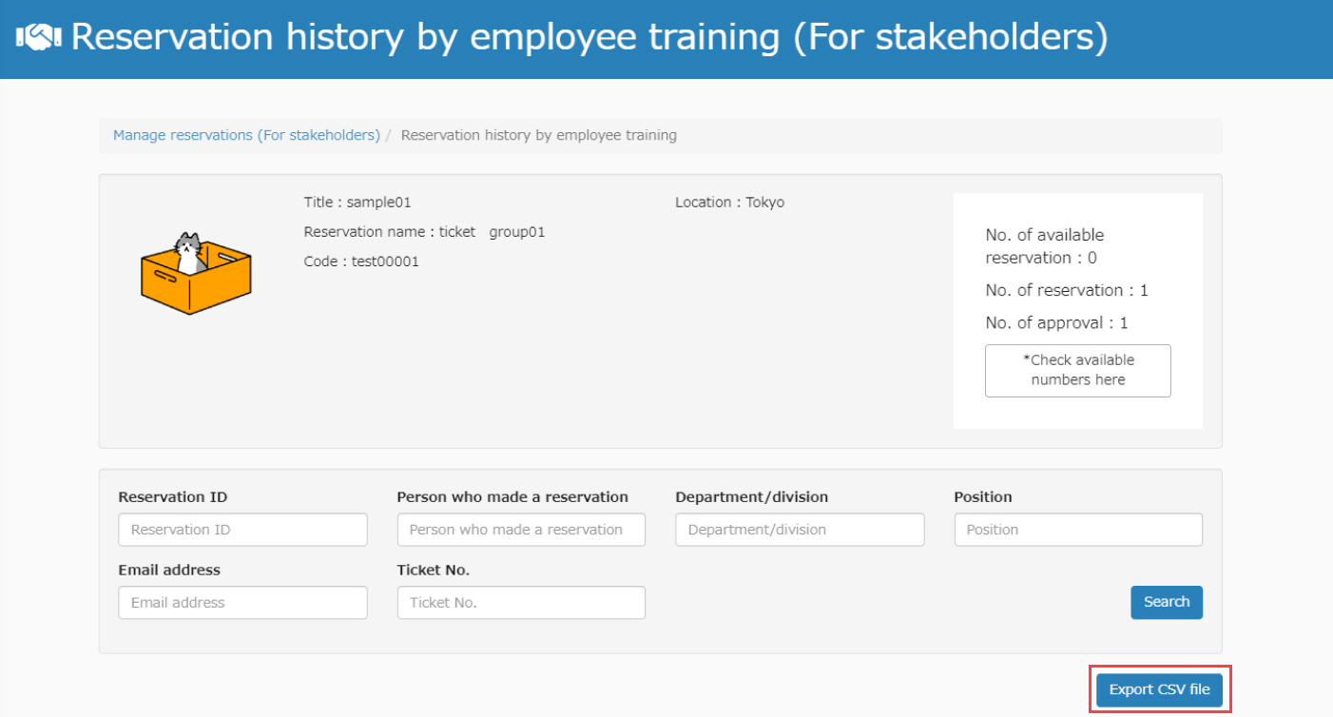
Task: Focus the Person who made a reservation field
Action: 521,530
